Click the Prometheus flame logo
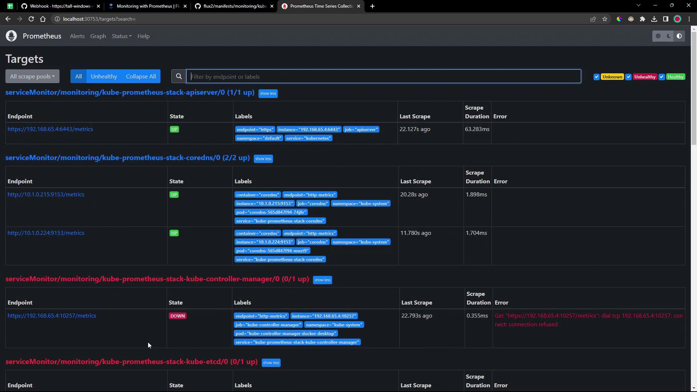The height and width of the screenshot is (392, 697). 11,36
